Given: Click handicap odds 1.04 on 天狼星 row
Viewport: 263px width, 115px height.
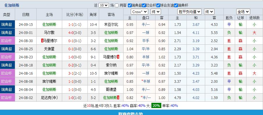Looking at the screenshot, I should pos(130,49).
